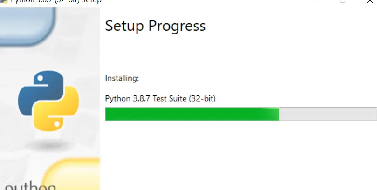Click the "Installing:" status label

click(122, 78)
